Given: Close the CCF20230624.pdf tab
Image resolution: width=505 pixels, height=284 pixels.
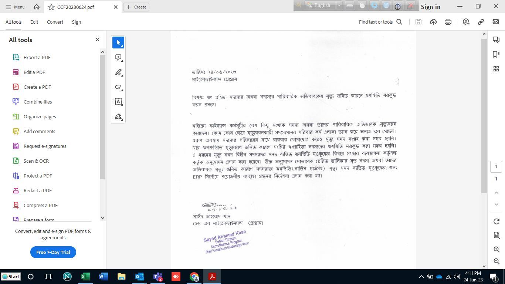Looking at the screenshot, I should coord(115,7).
